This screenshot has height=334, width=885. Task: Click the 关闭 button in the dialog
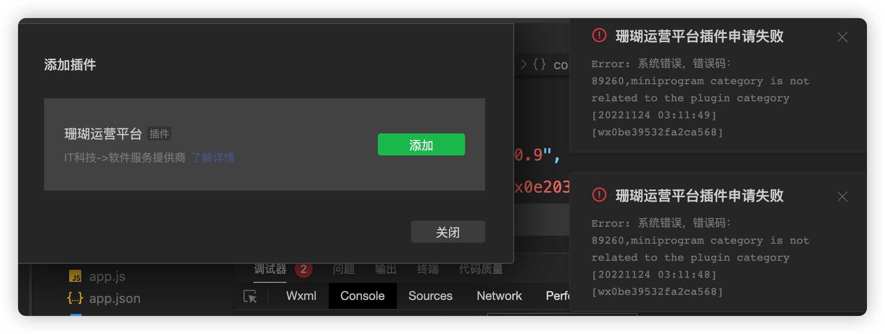(448, 232)
